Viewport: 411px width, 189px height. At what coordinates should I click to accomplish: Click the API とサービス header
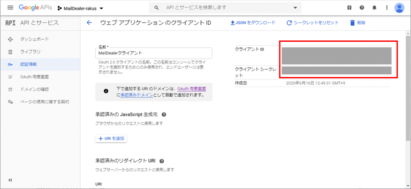(39, 23)
